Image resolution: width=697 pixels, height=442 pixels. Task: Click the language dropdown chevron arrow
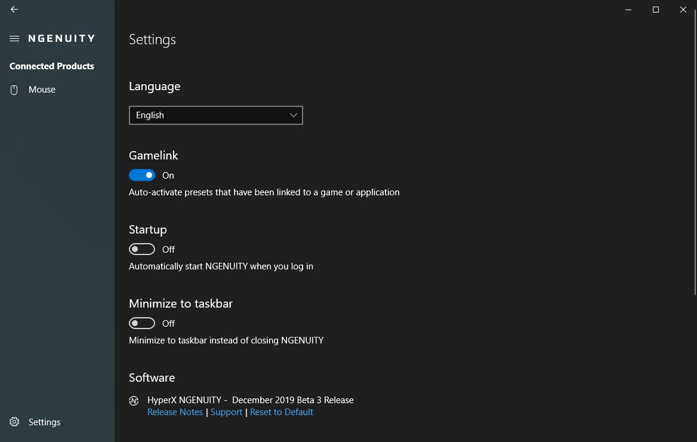pyautogui.click(x=294, y=115)
